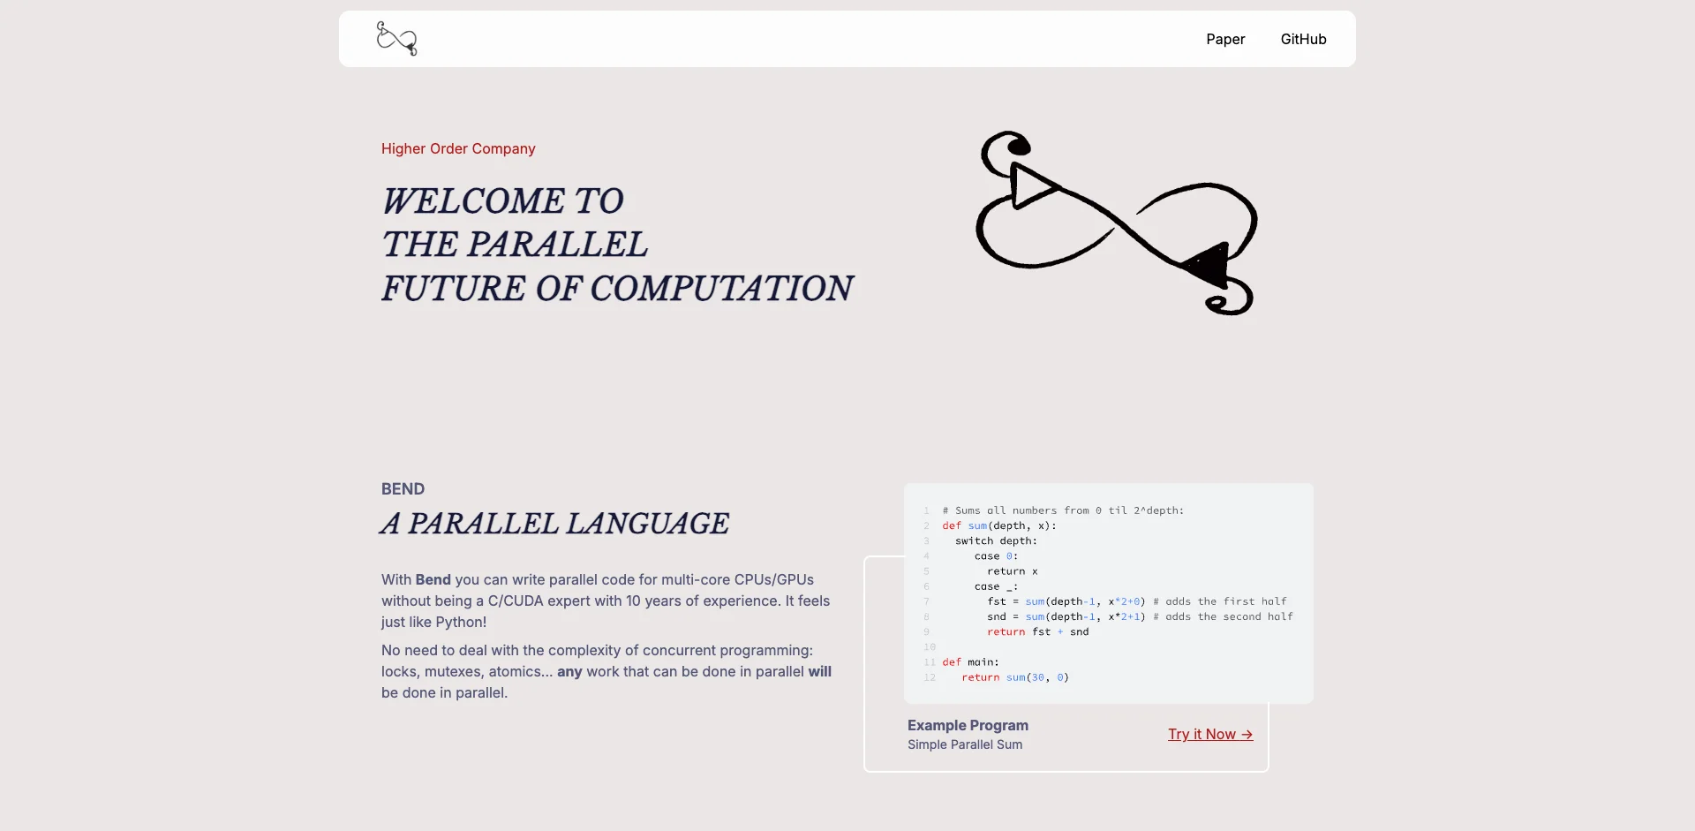Click the 'snd = sum(depth-1, x*2+1)' line
This screenshot has width=1695, height=831.
click(x=1140, y=616)
